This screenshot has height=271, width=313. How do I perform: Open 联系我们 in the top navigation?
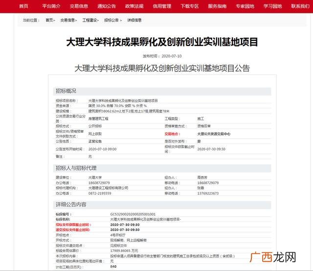(x=300, y=6)
